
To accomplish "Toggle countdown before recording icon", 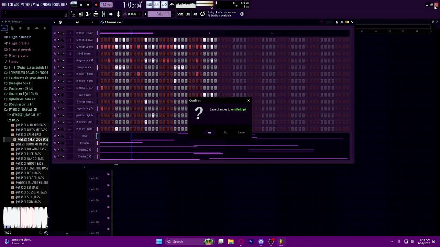I will (157, 4).
